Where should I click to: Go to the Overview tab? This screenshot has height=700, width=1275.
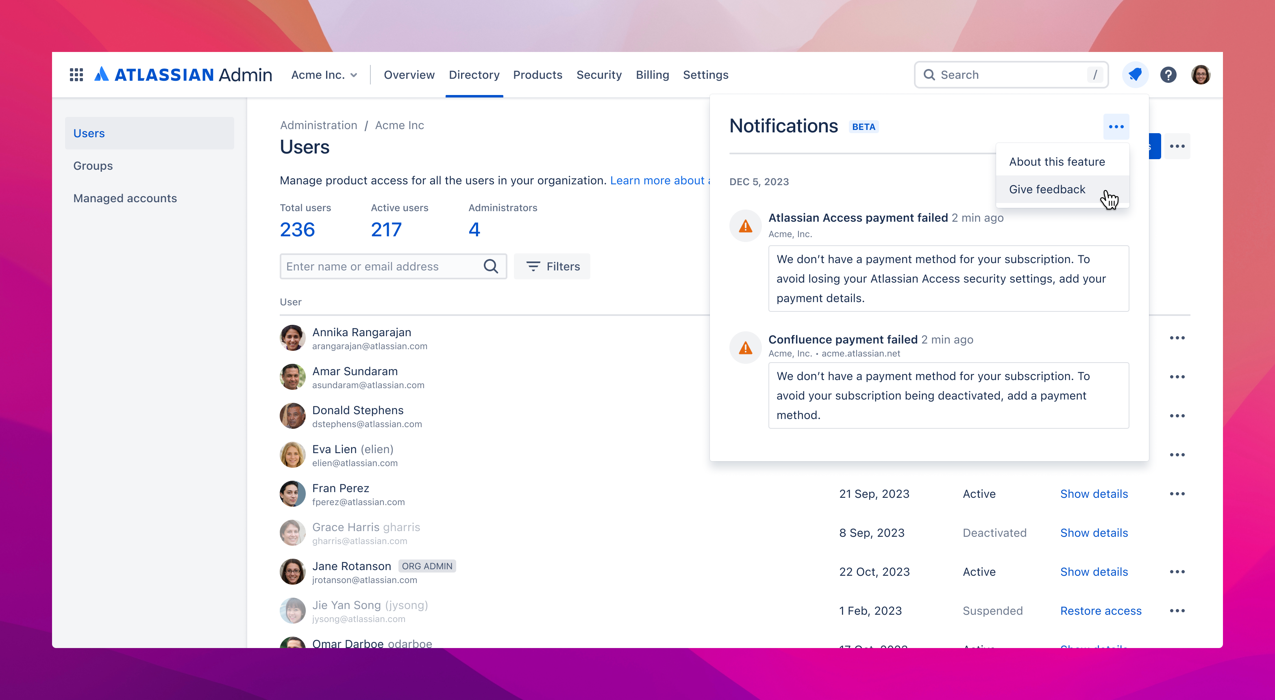point(409,75)
